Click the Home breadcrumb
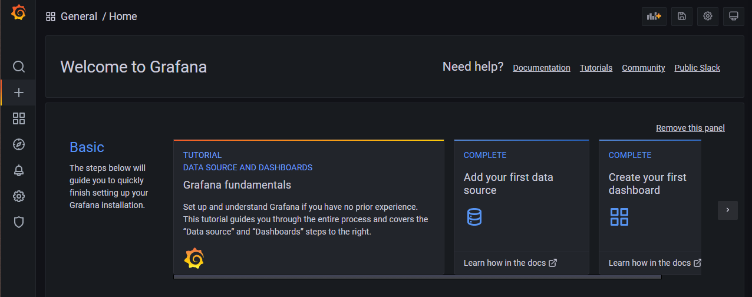The width and height of the screenshot is (752, 297). point(123,16)
